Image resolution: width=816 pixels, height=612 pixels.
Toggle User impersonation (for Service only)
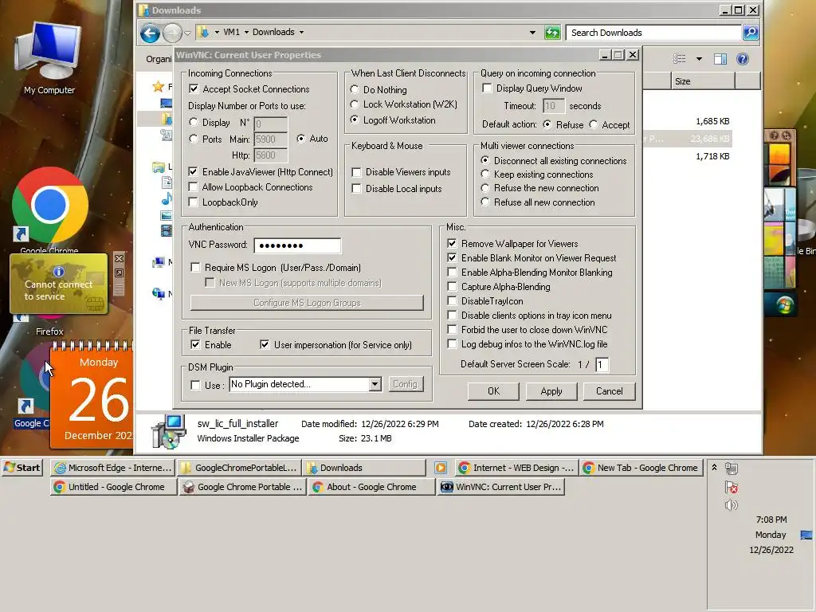tap(265, 344)
